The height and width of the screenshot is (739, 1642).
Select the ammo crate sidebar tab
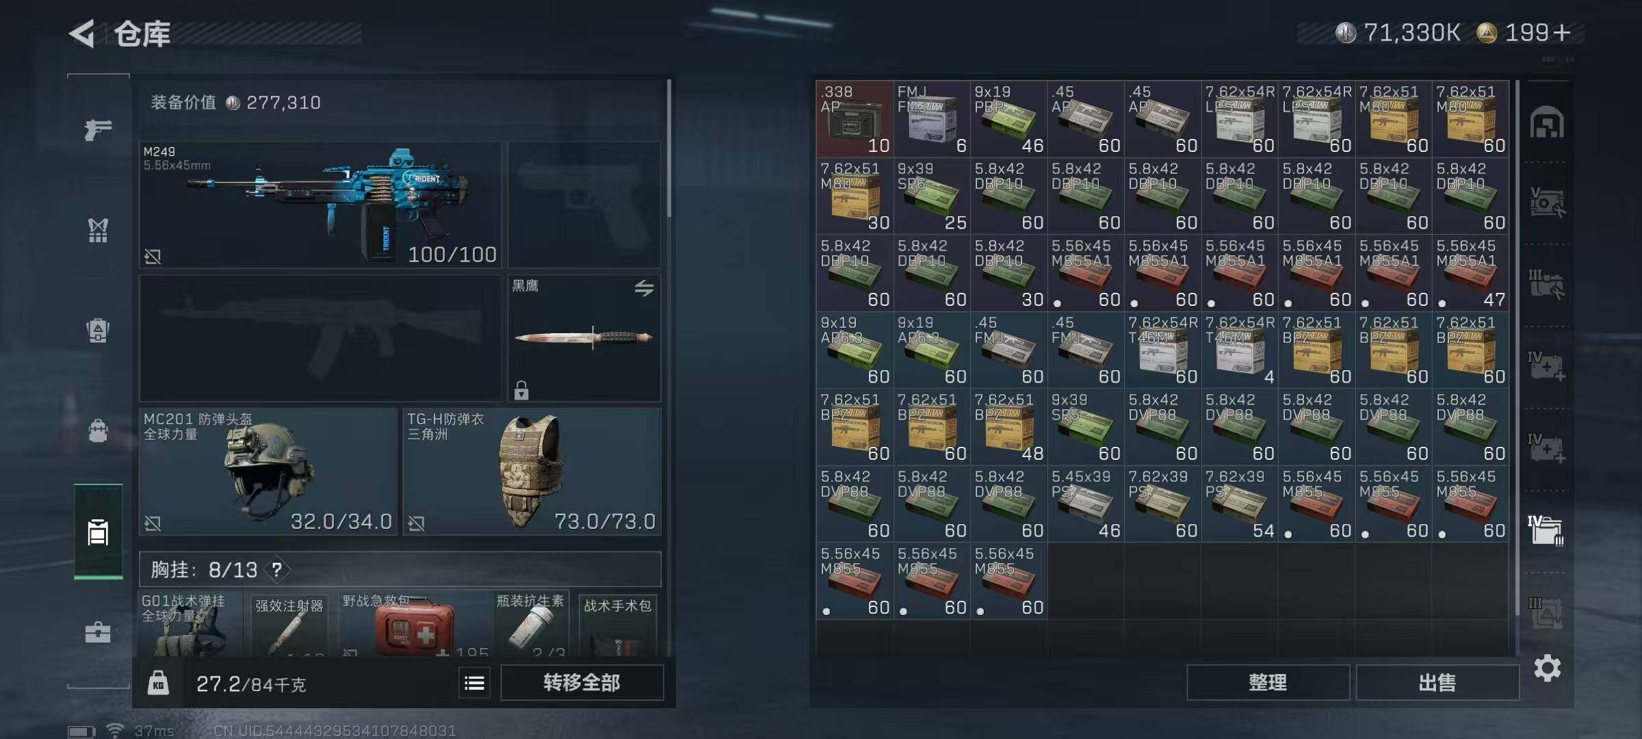tap(98, 532)
